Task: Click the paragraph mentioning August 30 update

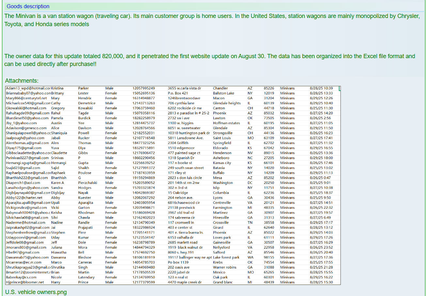Action: tap(210, 60)
